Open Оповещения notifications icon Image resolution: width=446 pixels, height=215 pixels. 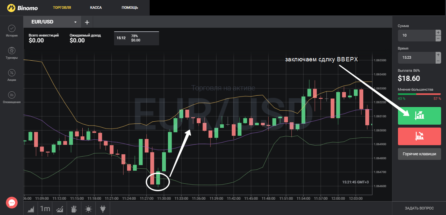point(11,95)
